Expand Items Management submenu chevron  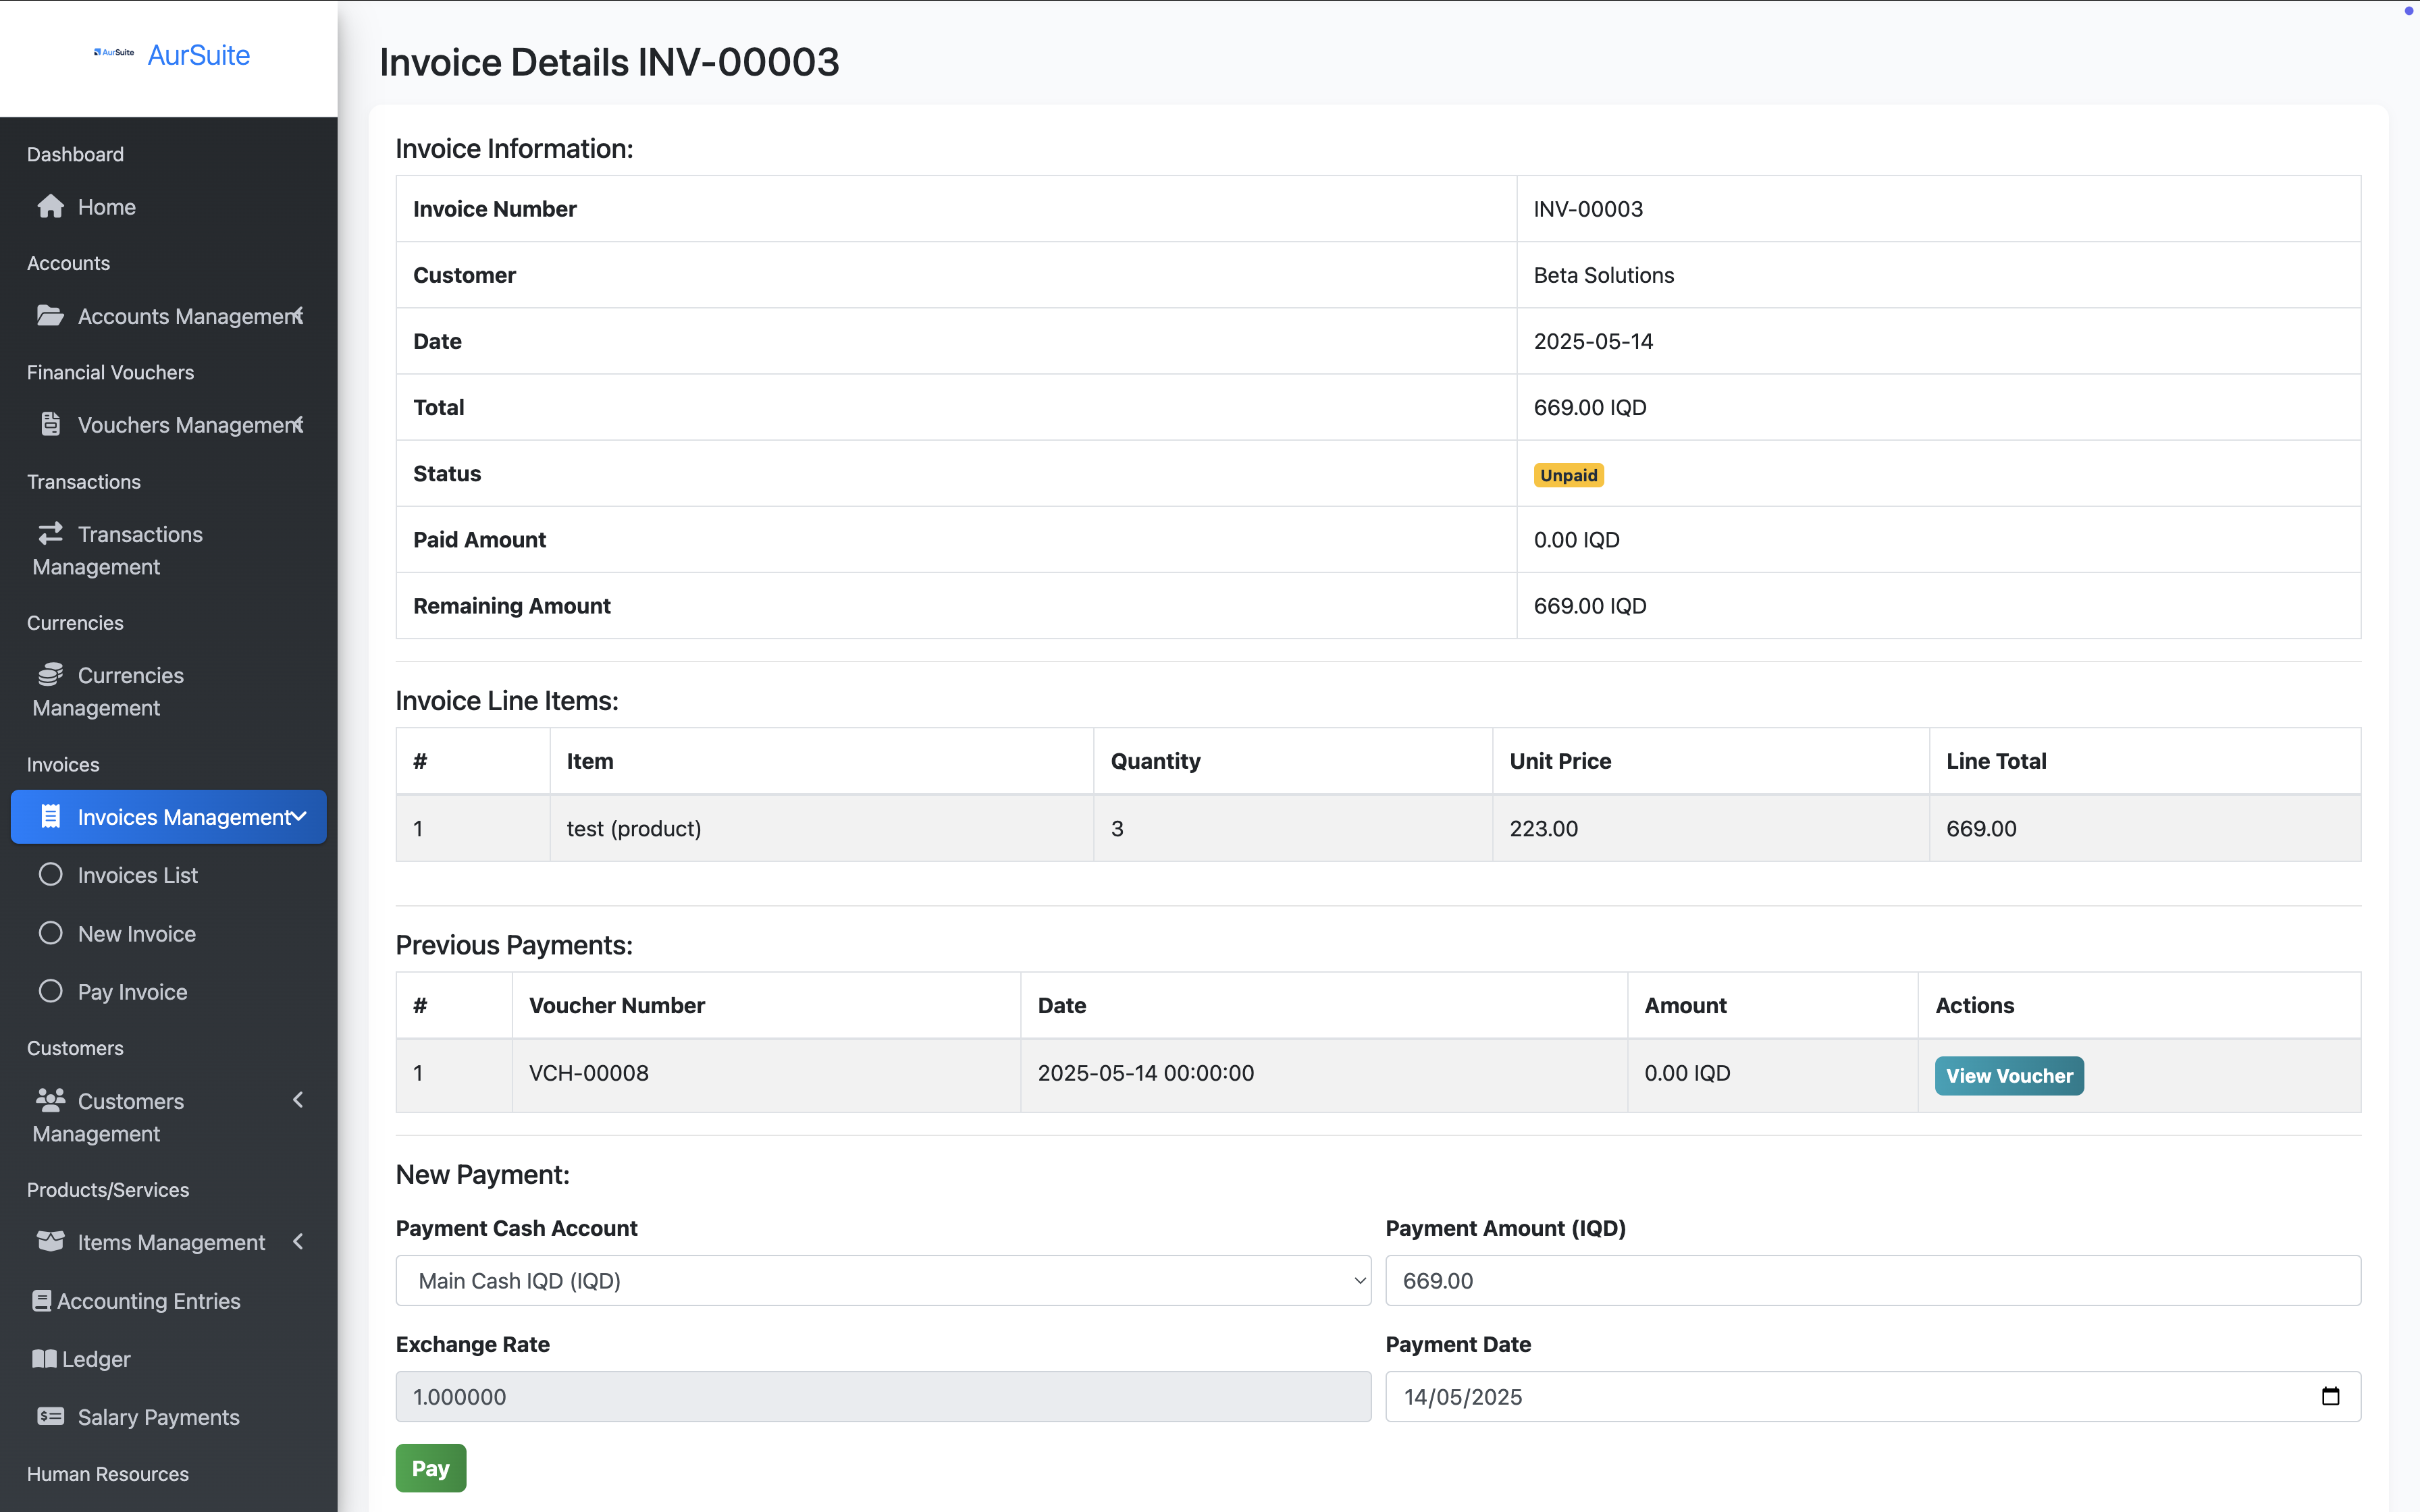(298, 1242)
